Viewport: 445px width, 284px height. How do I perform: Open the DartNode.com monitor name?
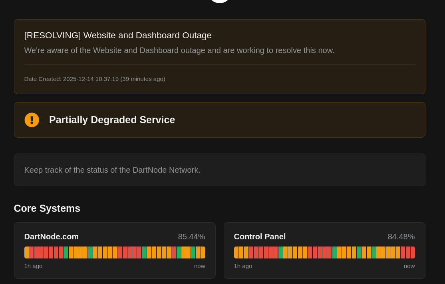(52, 237)
